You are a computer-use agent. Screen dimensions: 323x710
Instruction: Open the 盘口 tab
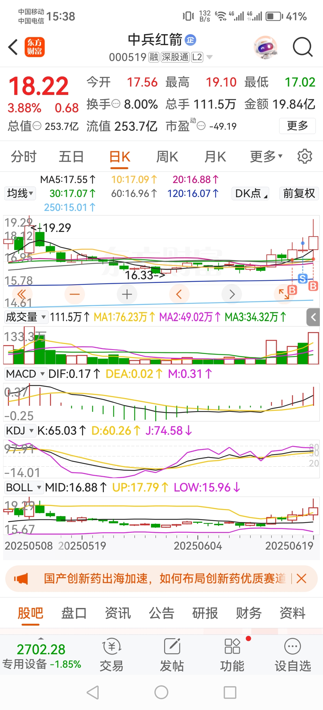pyautogui.click(x=74, y=613)
